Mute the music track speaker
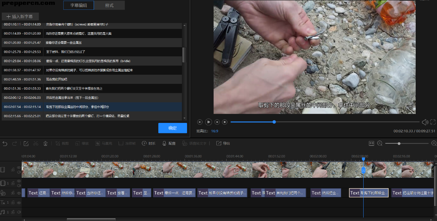The image size is (437, 221). 19,212
